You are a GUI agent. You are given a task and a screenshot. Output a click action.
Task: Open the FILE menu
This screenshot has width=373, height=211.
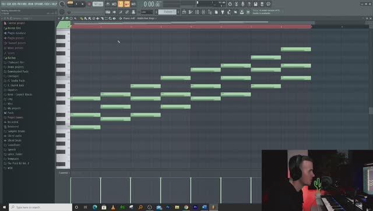(3, 4)
